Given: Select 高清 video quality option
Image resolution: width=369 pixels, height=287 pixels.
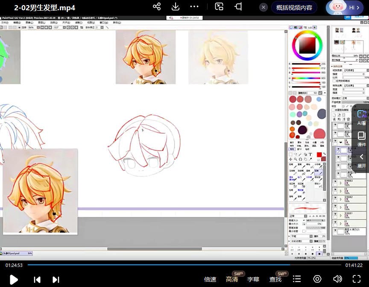Looking at the screenshot, I should [x=232, y=279].
